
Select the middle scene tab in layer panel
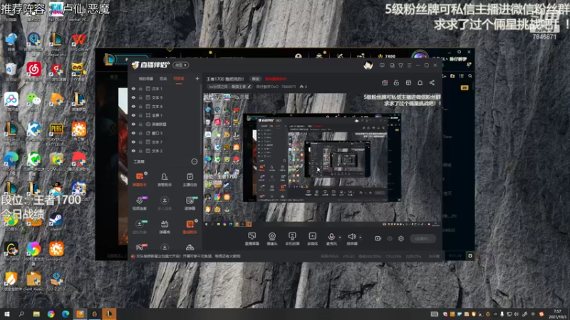tap(163, 79)
